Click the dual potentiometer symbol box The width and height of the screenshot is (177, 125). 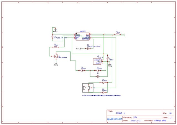point(88,88)
